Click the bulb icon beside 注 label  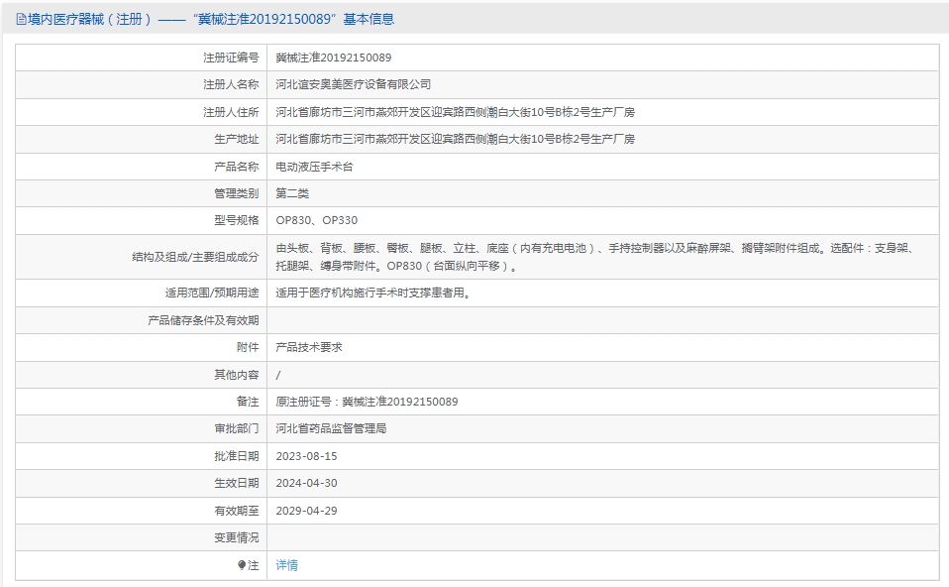pyautogui.click(x=242, y=565)
